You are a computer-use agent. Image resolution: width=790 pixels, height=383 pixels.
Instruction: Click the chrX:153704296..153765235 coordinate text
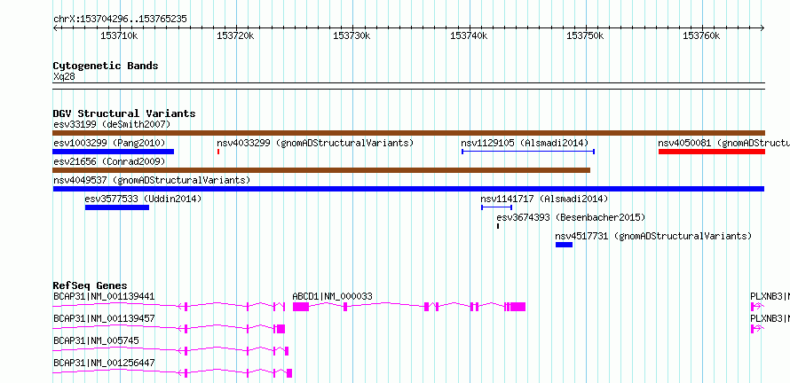click(120, 20)
